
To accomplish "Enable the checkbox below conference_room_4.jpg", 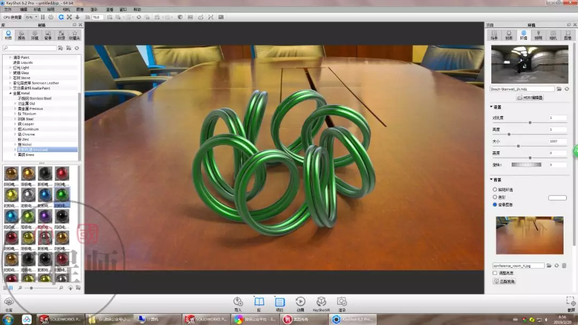I will click(x=495, y=273).
